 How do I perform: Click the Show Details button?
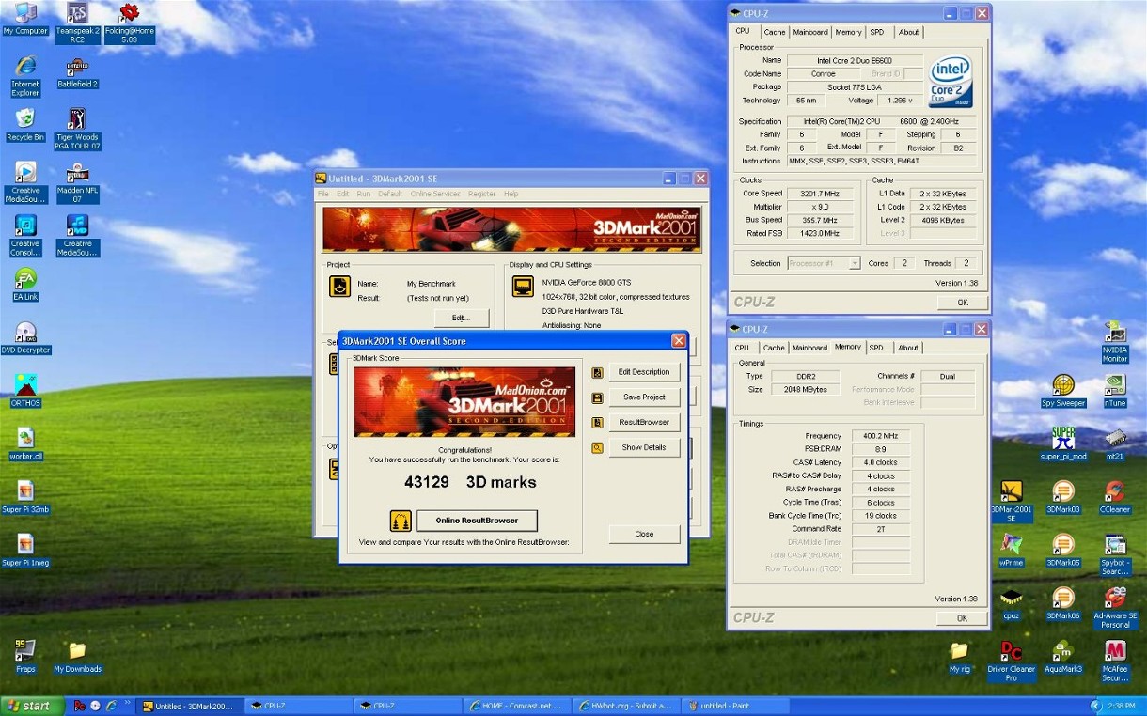[644, 448]
